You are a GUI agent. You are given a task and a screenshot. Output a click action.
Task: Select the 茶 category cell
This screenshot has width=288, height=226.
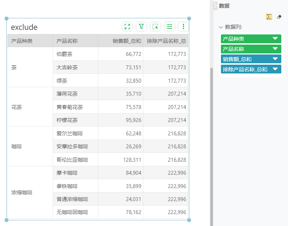point(30,67)
